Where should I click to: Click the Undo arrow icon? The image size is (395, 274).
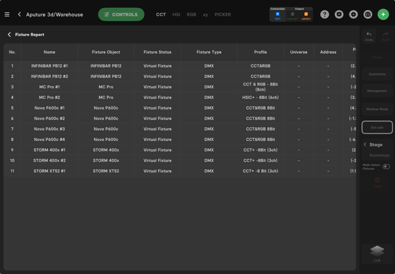[x=369, y=35]
